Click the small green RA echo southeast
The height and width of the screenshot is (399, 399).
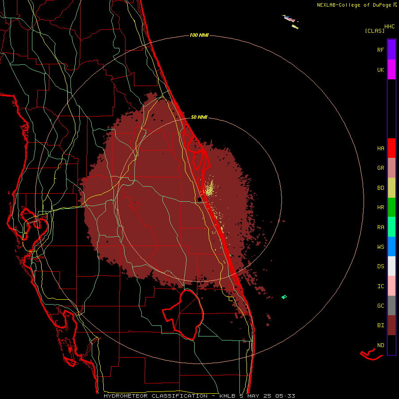click(x=284, y=297)
